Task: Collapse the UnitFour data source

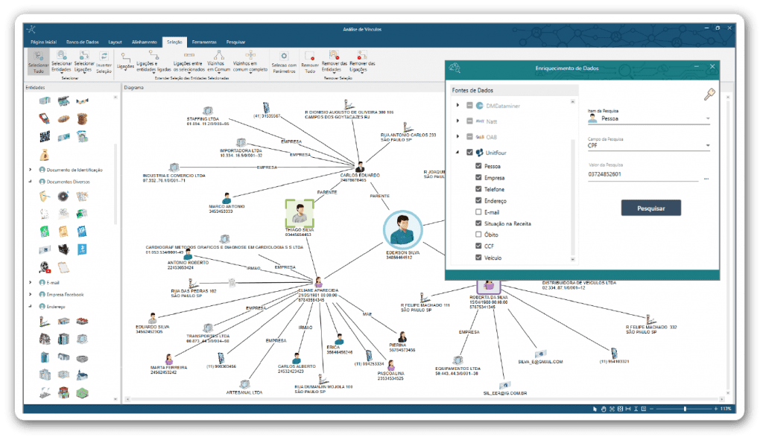Action: pos(458,152)
